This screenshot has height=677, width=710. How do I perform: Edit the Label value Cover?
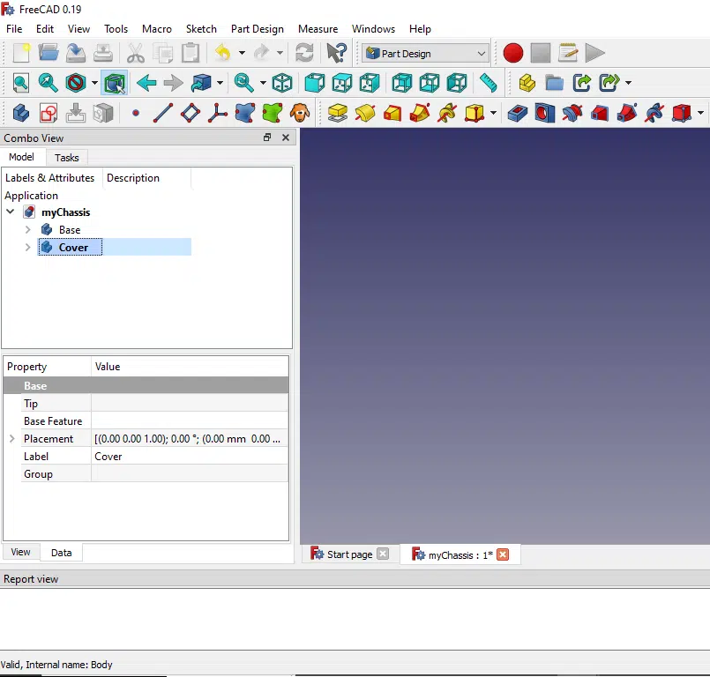(190, 456)
